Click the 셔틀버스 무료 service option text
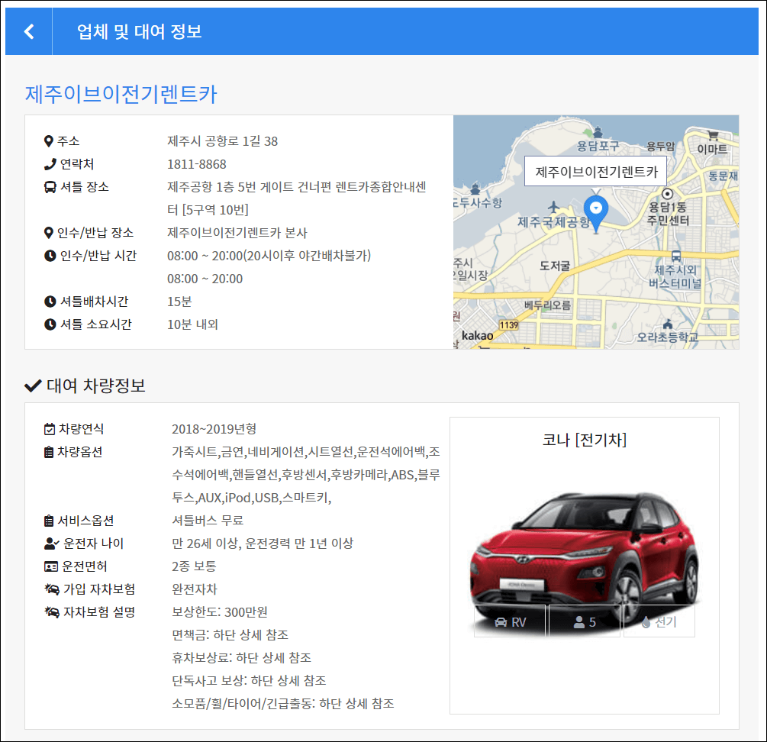 click(208, 521)
